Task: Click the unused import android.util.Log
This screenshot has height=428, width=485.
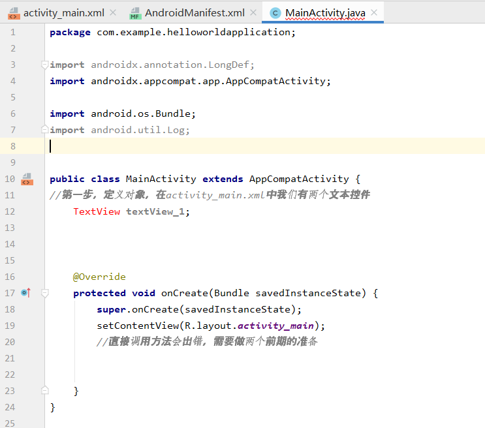Action: point(137,130)
